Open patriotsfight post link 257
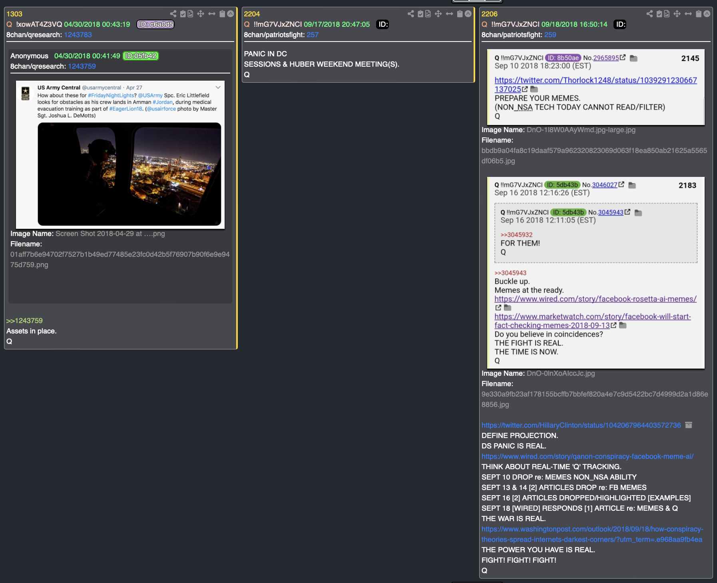Screen dimensions: 717x583 313,35
